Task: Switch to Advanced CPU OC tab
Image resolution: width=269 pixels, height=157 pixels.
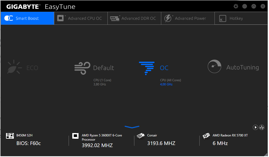Action: 81,18
